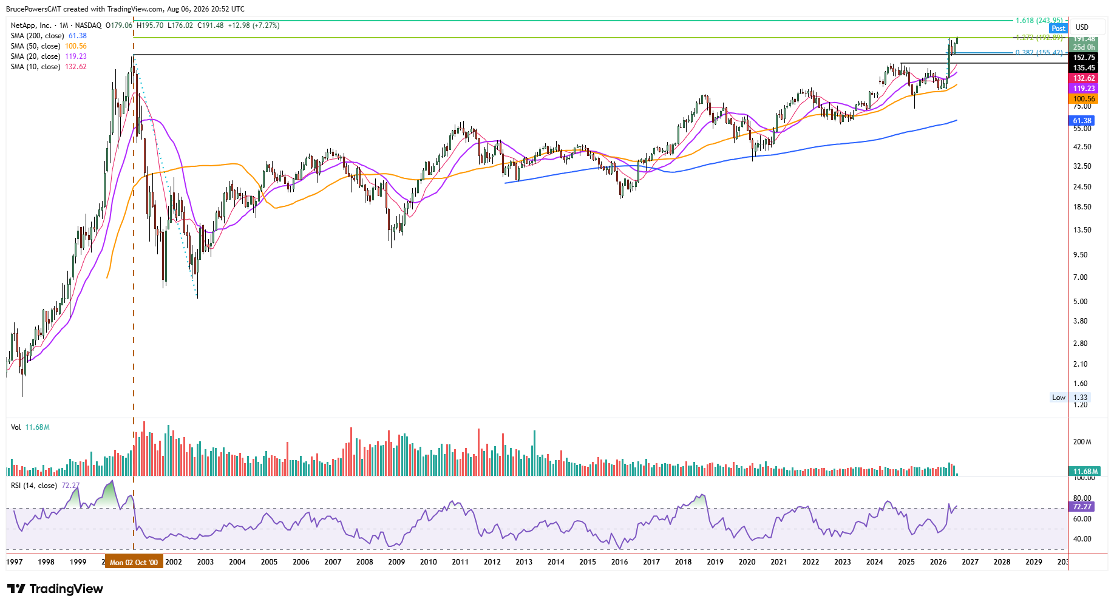Click the black 135.45 price line label
The height and width of the screenshot is (607, 1114).
[1084, 68]
